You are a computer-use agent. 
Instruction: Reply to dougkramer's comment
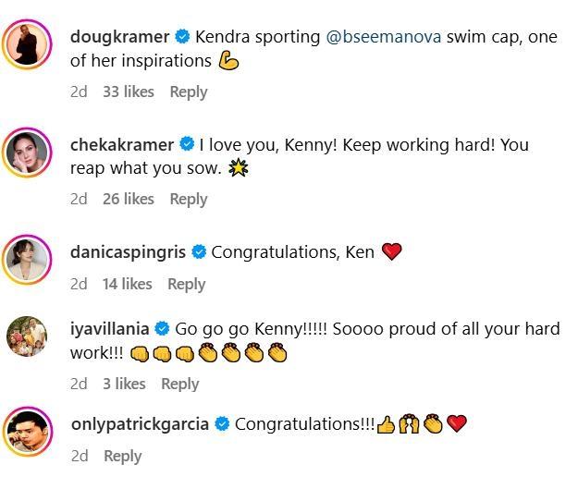click(189, 92)
